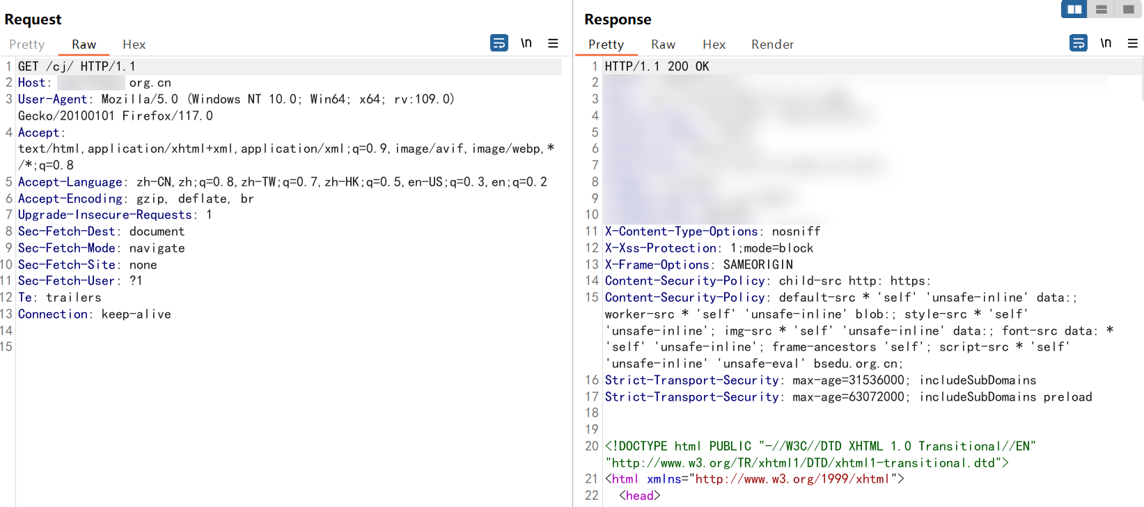Toggle line wrap in the Request panel
This screenshot has height=507, width=1144.
point(499,43)
